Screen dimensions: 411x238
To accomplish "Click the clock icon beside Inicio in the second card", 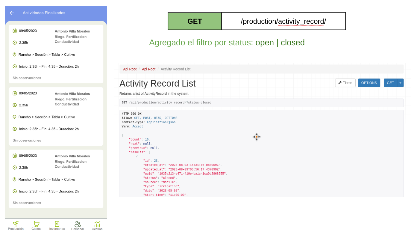I will point(15,129).
